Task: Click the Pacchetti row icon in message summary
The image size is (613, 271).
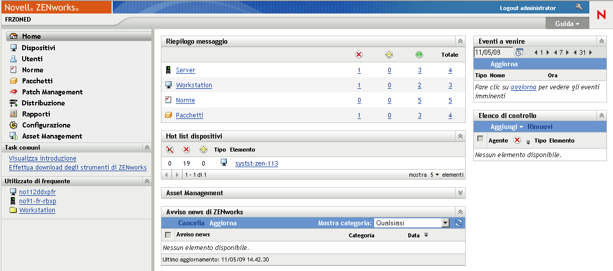Action: (x=168, y=115)
